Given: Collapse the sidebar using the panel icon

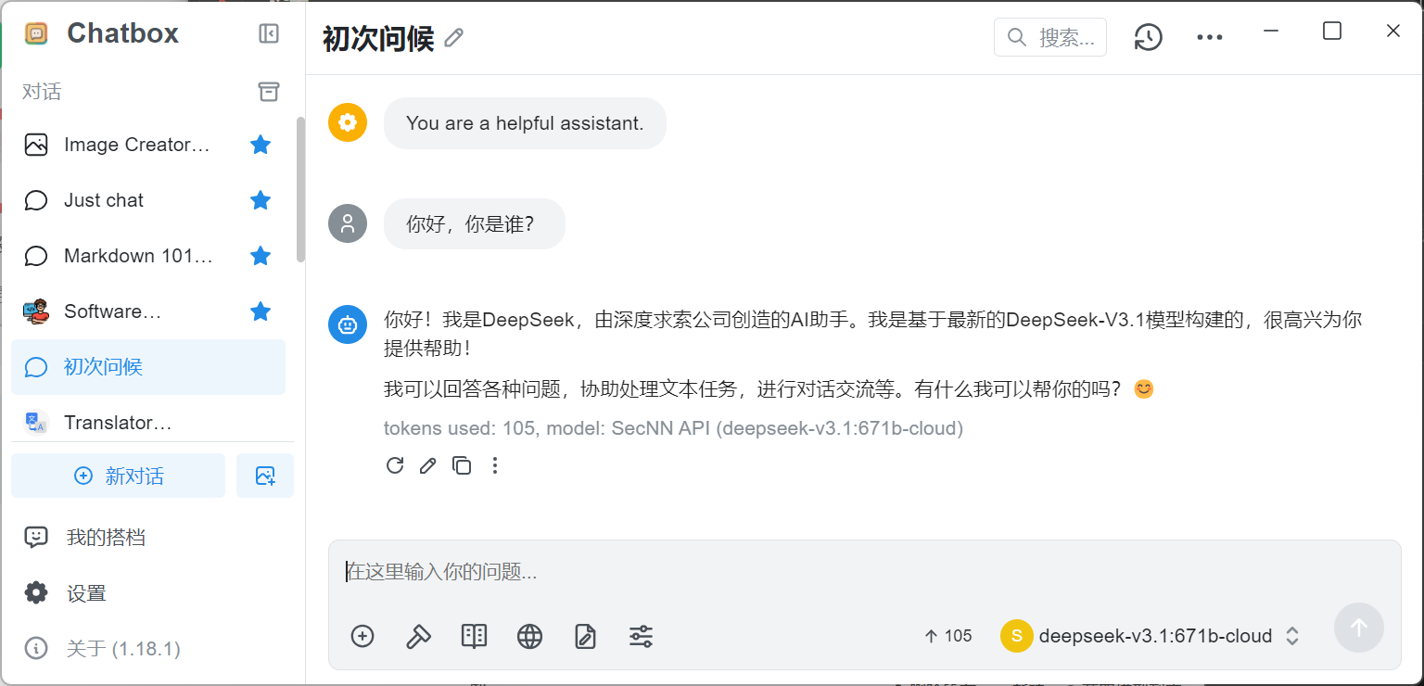Looking at the screenshot, I should click(268, 34).
